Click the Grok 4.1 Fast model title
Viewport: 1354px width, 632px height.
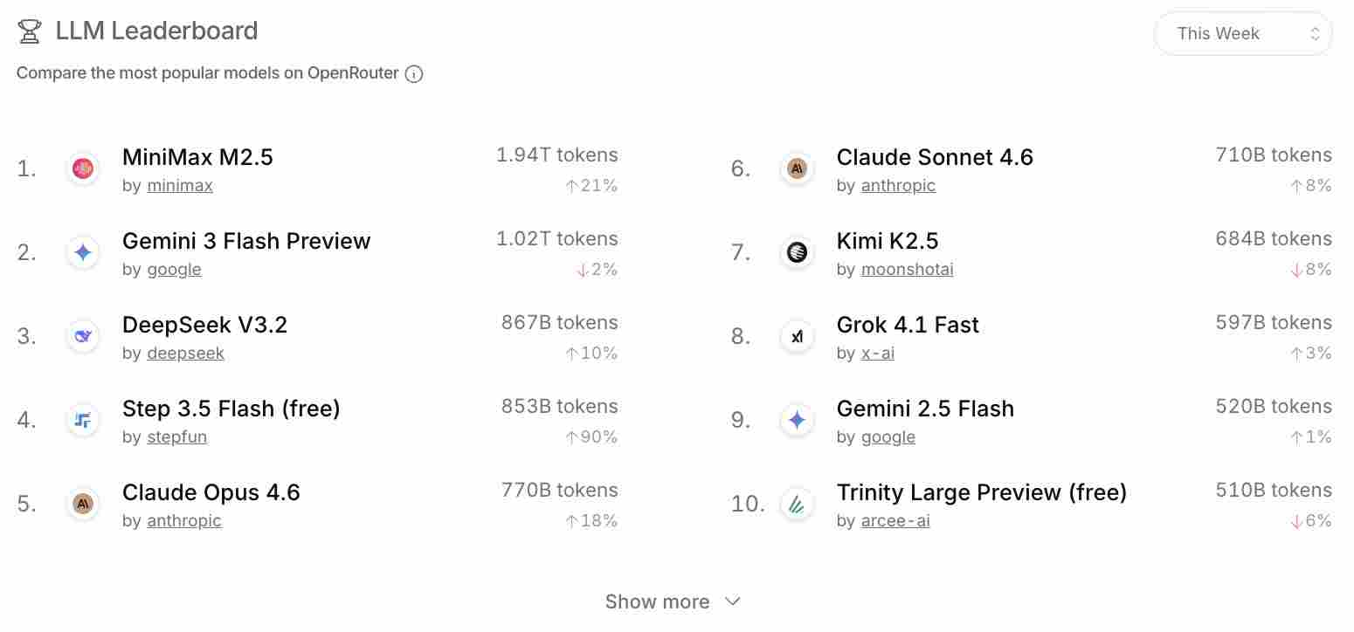point(908,325)
